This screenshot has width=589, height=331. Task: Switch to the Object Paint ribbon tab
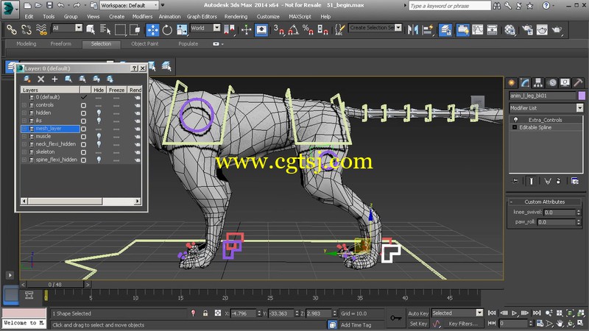[144, 44]
